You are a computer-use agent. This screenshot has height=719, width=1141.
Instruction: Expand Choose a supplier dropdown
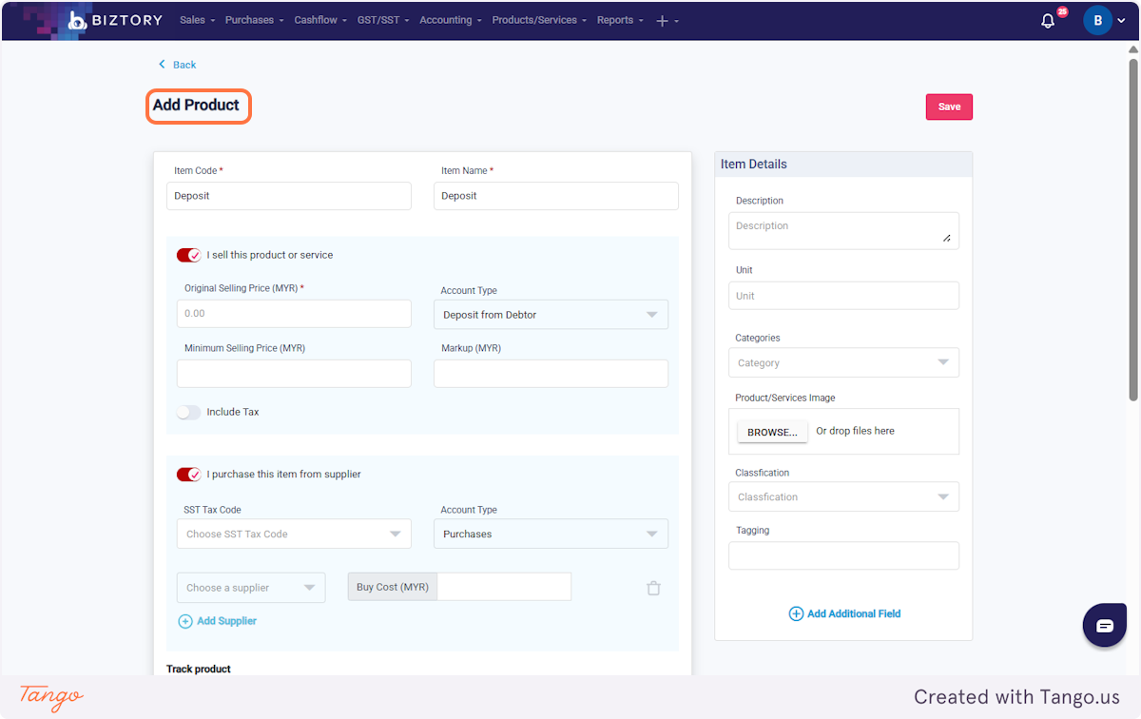click(x=251, y=588)
